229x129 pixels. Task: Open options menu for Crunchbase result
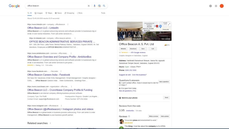tap(71, 87)
